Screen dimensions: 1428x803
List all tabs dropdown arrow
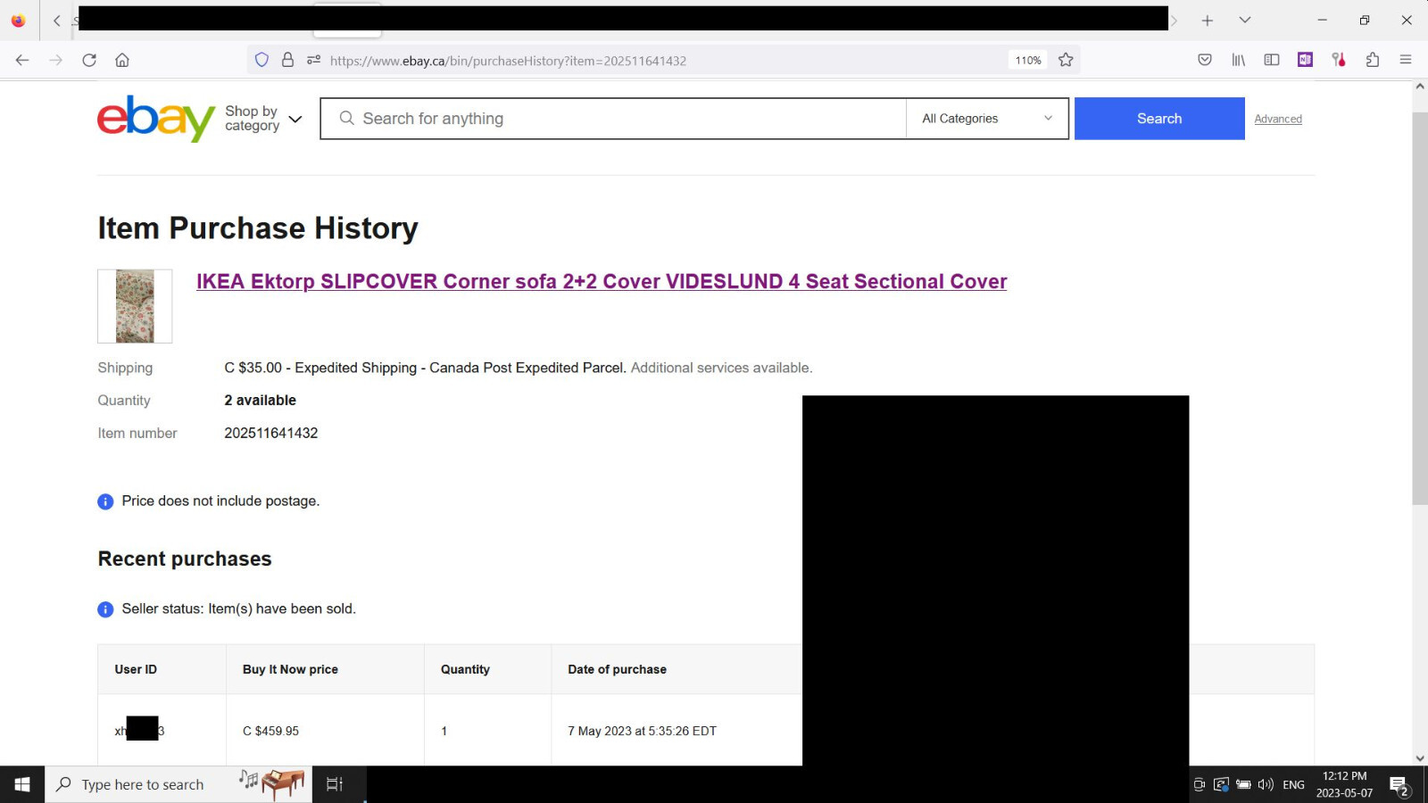[x=1245, y=20]
